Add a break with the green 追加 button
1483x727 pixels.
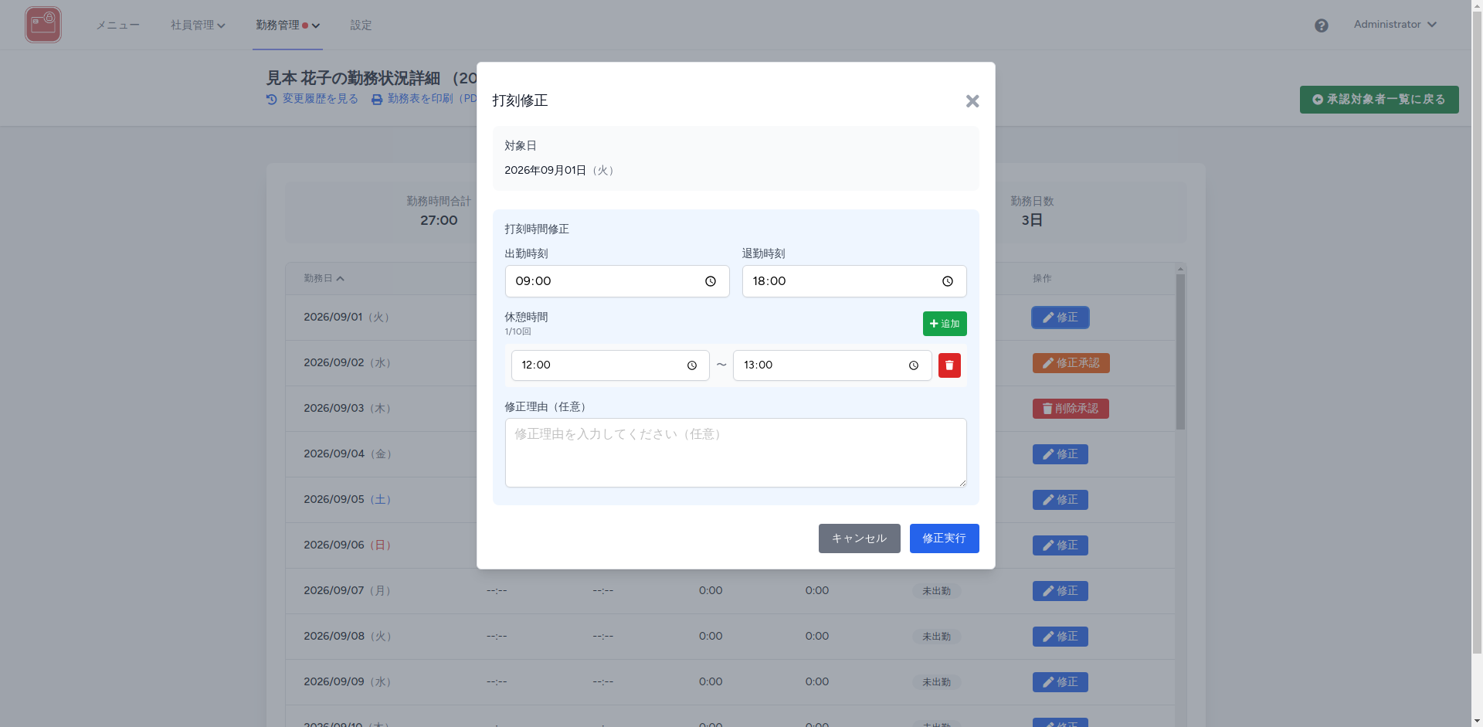click(945, 324)
